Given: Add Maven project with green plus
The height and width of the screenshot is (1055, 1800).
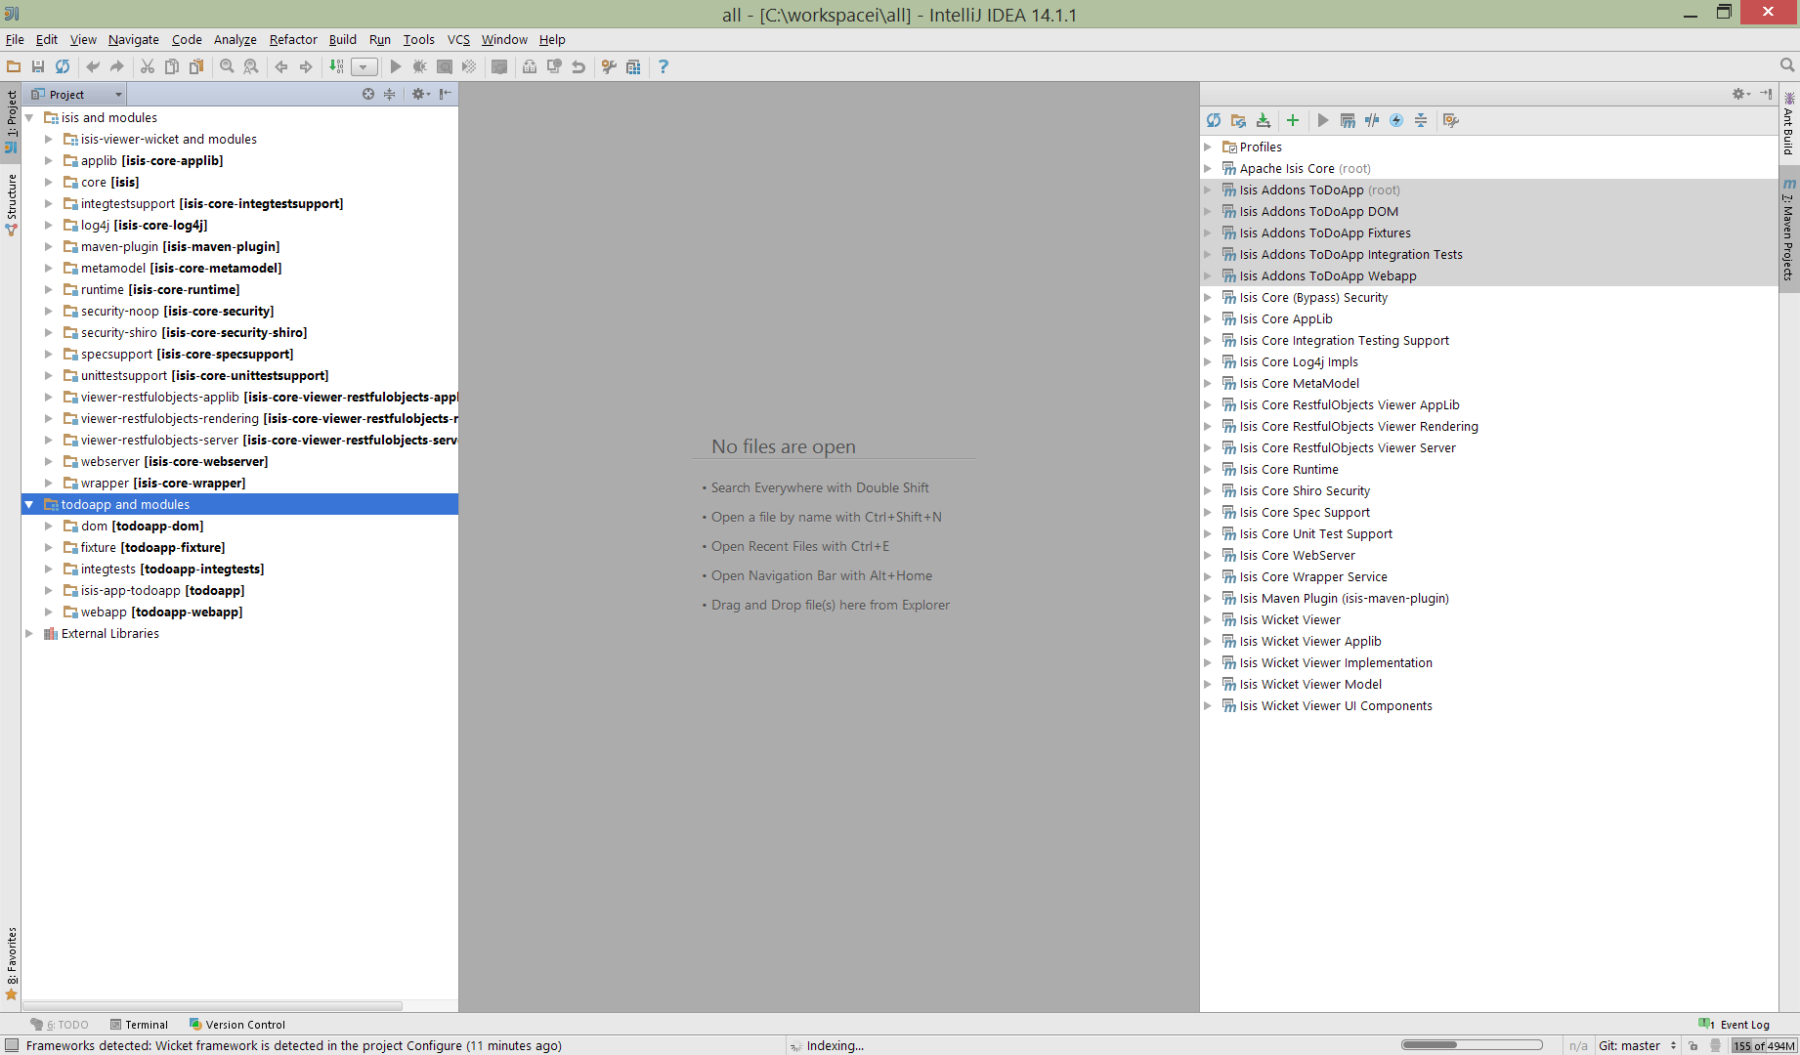Looking at the screenshot, I should (x=1293, y=120).
